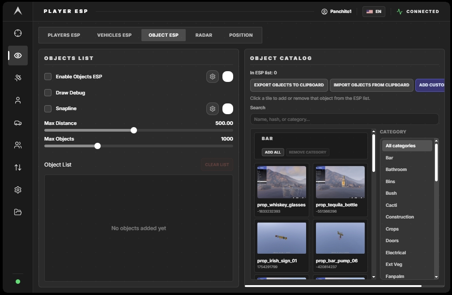Click Add All in the Bar category
452x295 pixels.
click(x=273, y=152)
